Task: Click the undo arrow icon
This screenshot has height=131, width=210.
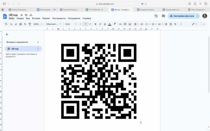Action: 11,24
